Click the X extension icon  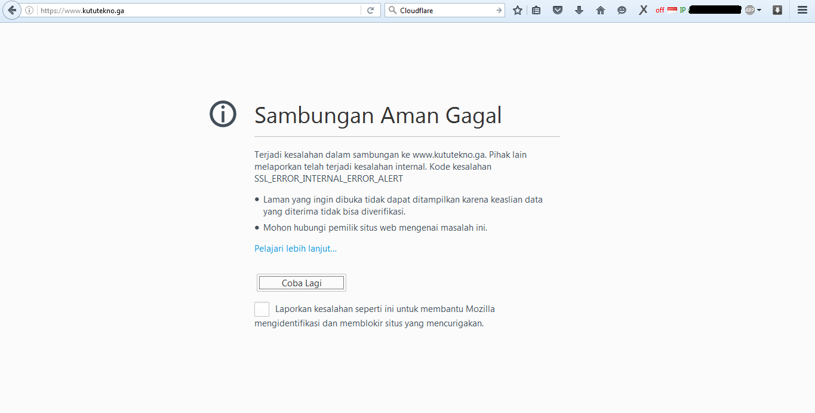point(643,10)
